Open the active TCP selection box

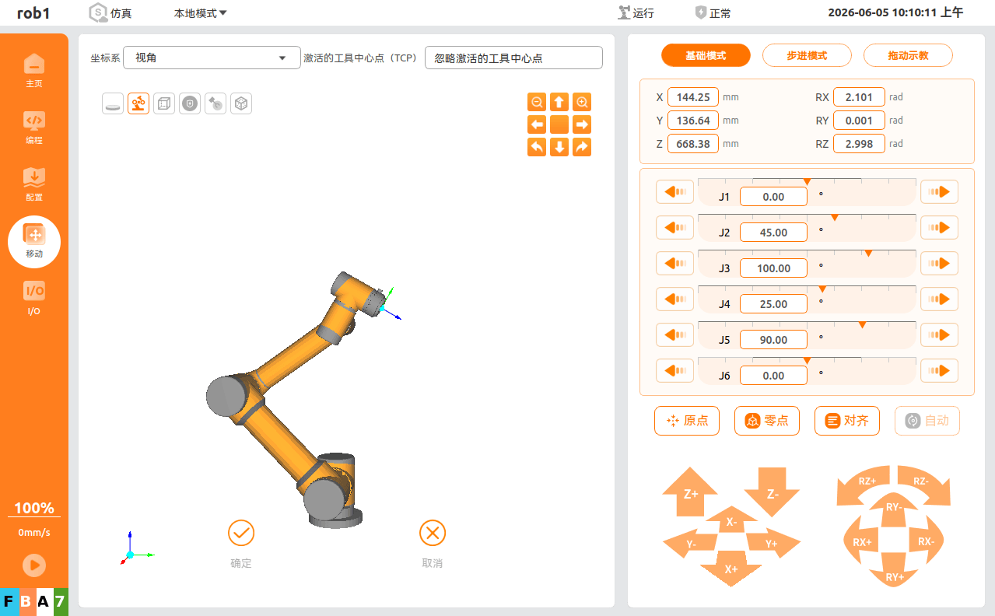click(513, 58)
